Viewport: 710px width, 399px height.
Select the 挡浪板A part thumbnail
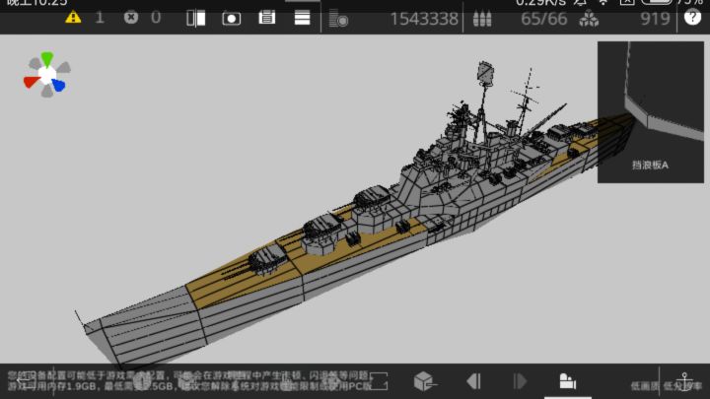[x=651, y=112]
